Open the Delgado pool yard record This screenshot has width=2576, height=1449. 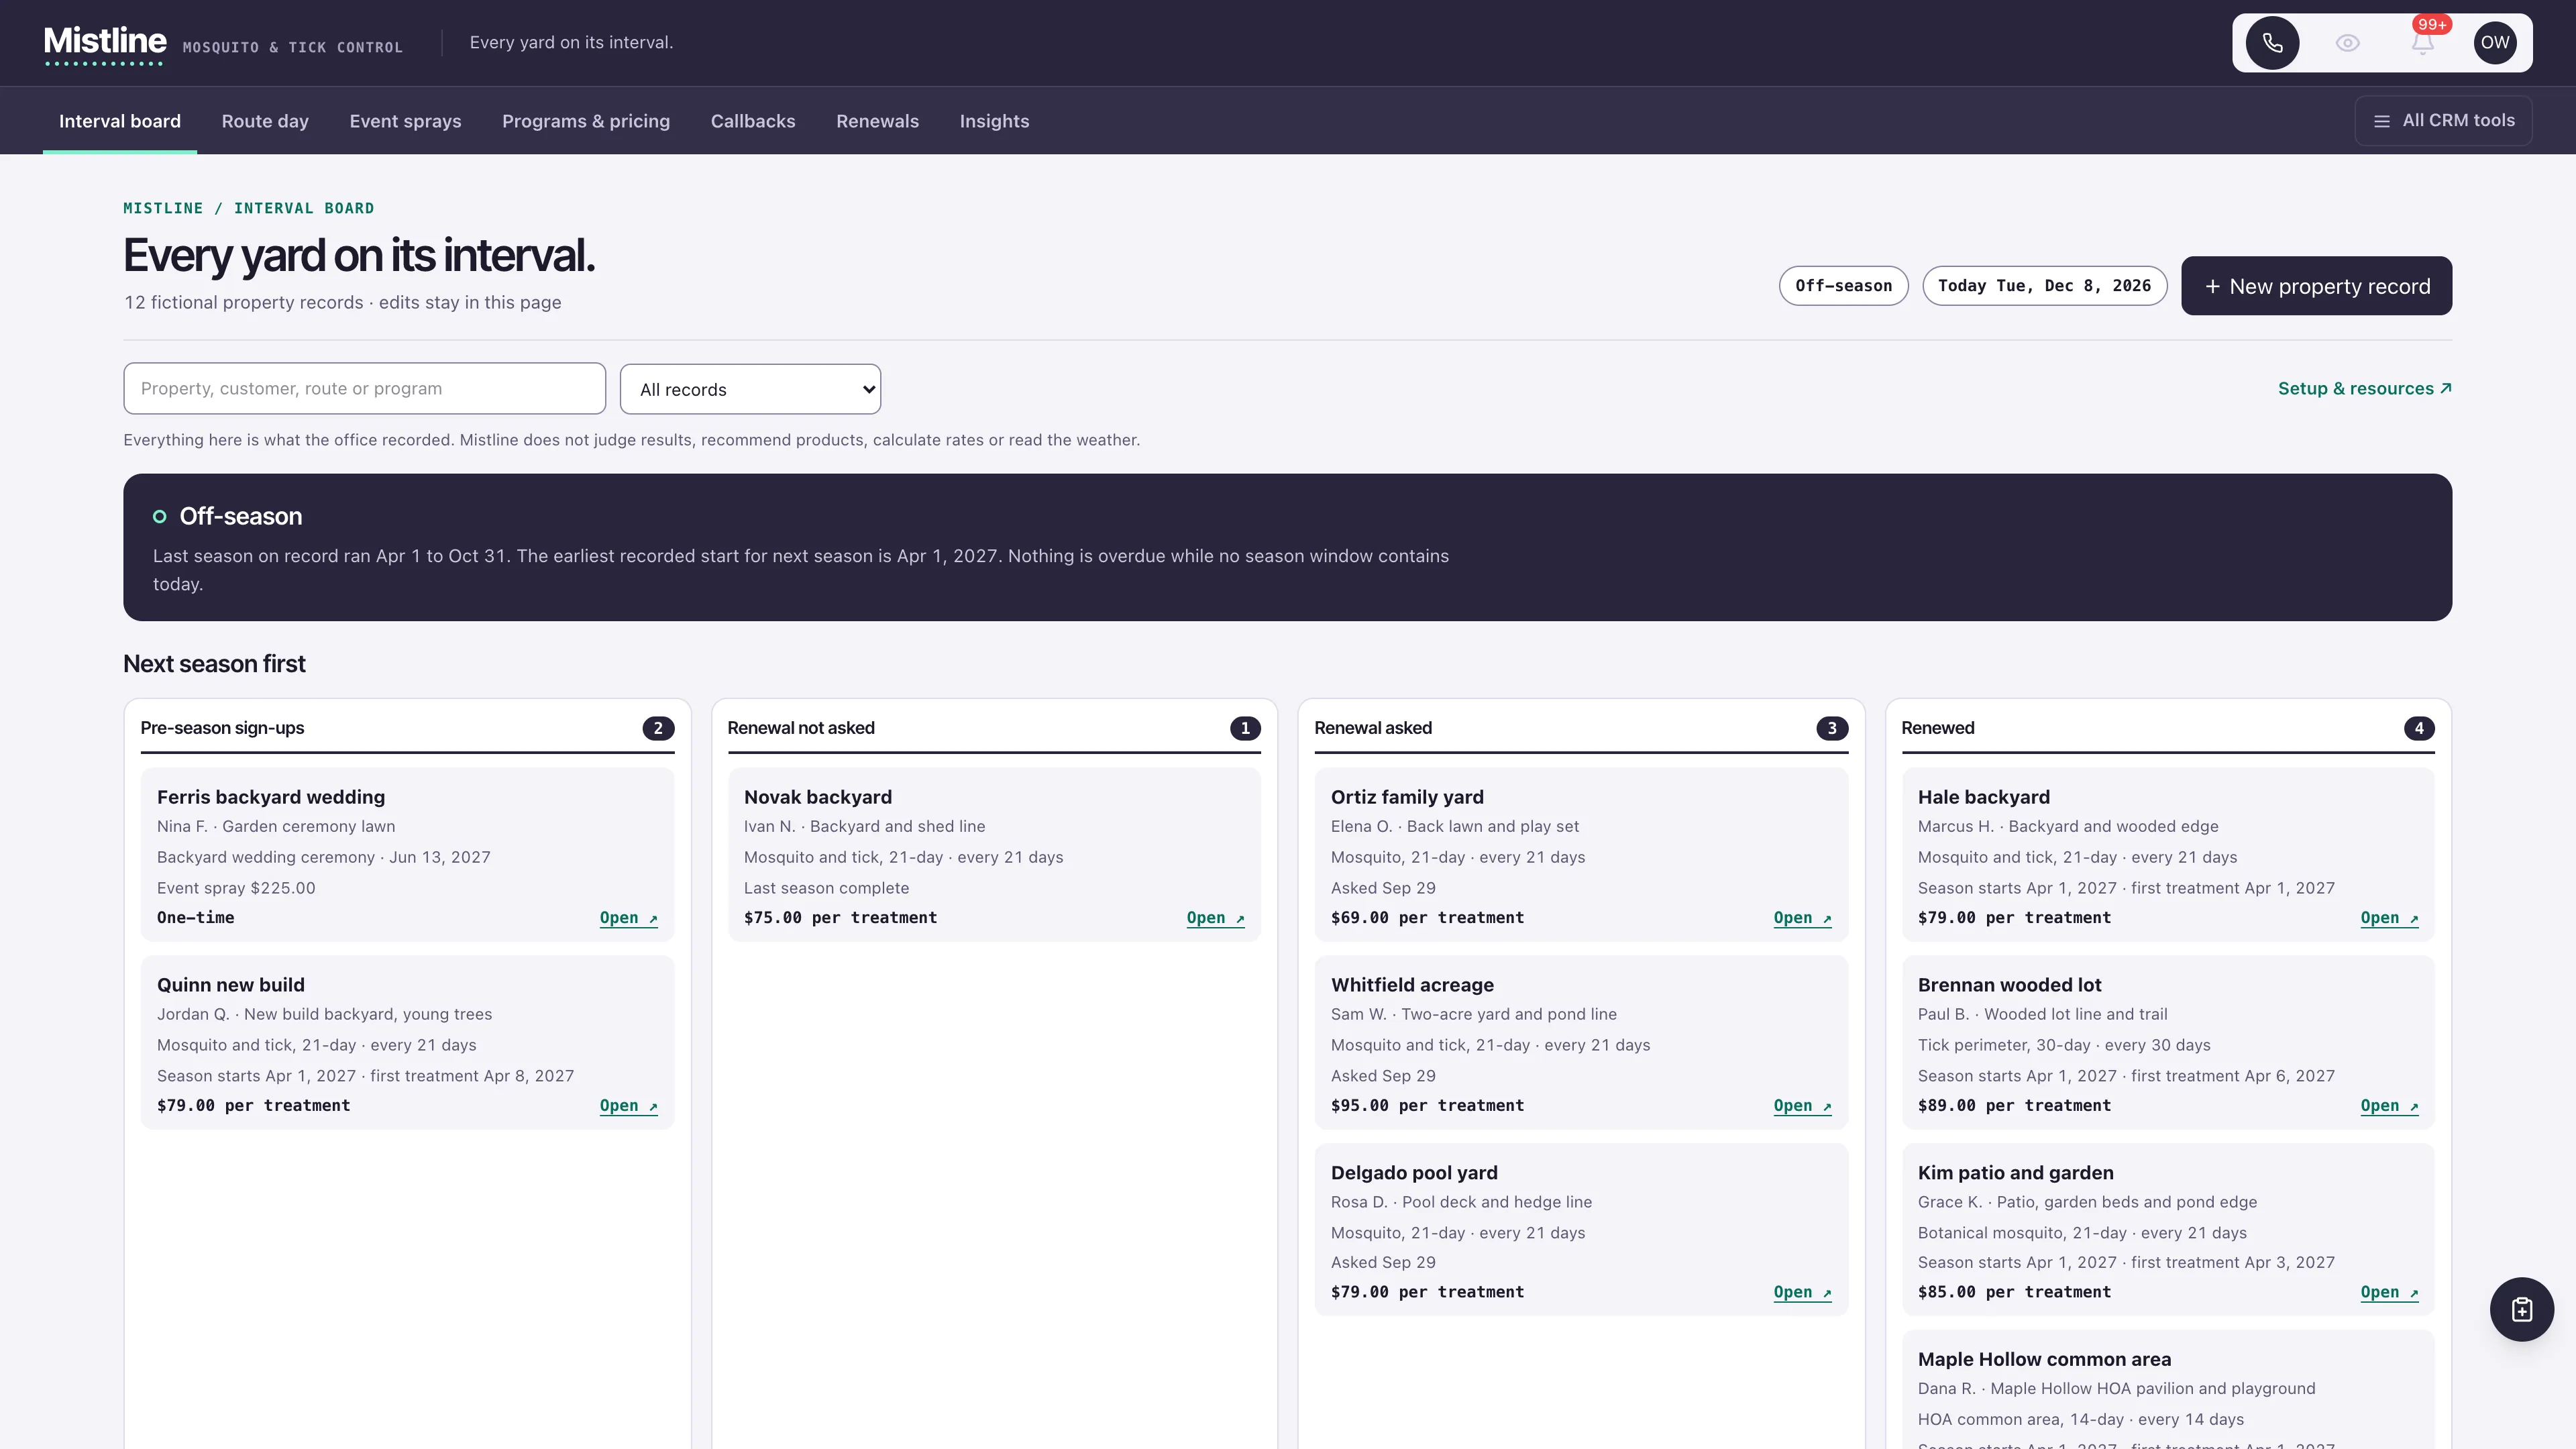click(1802, 1293)
